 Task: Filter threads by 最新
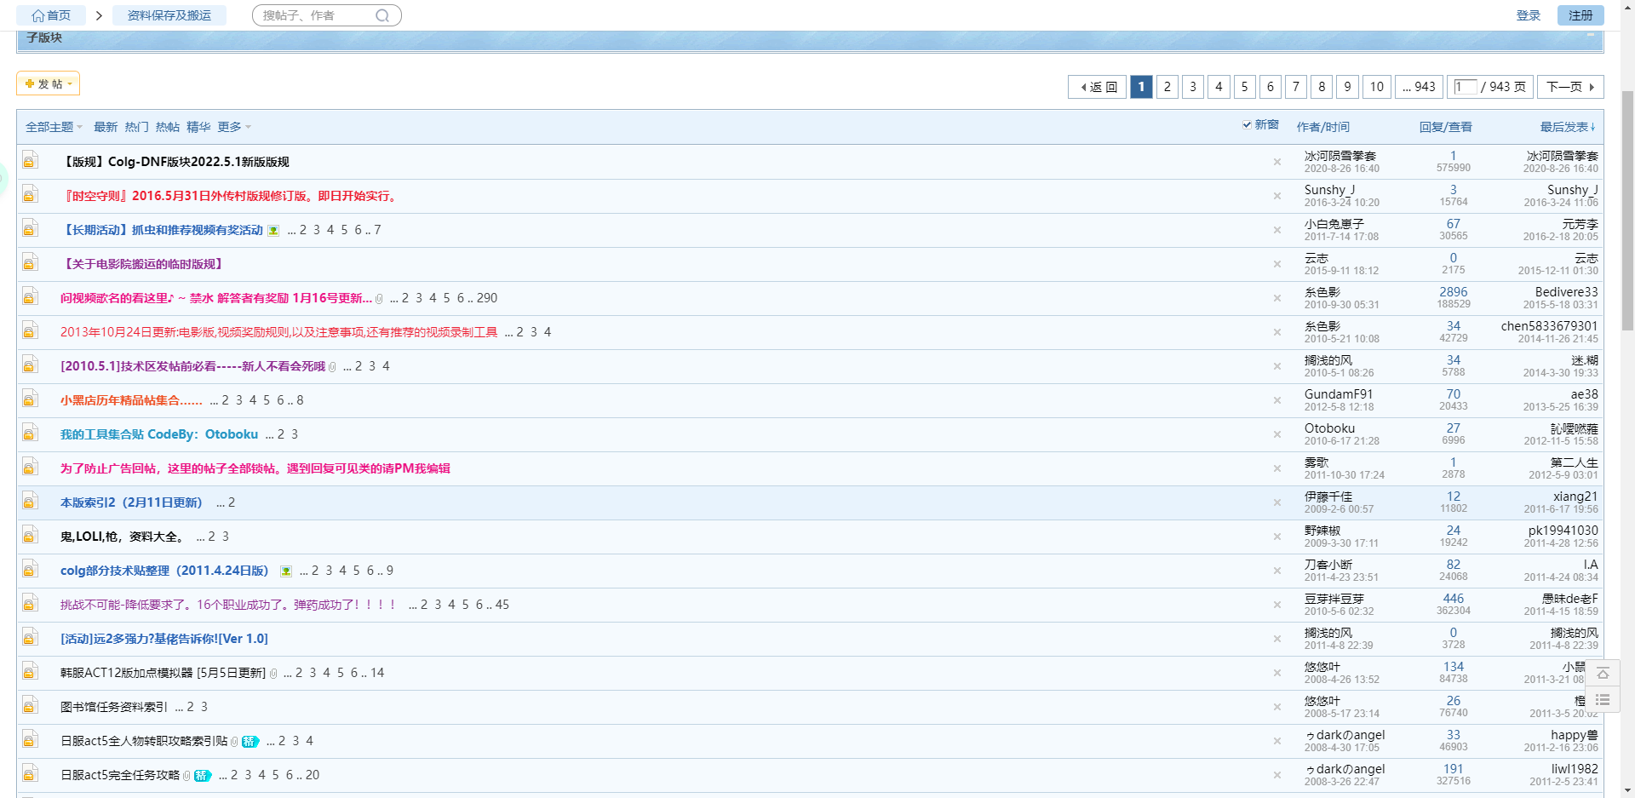click(x=106, y=127)
